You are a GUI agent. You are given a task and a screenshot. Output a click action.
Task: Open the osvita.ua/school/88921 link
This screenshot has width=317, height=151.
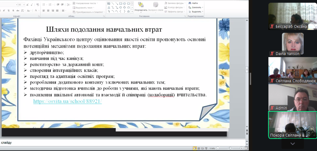point(67,101)
